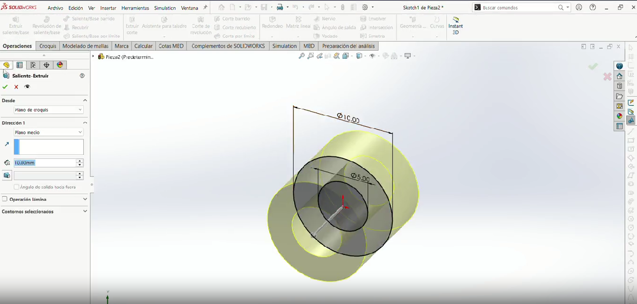This screenshot has height=304, width=637.
Task: Increase depth using the spinner up arrow
Action: 80,161
